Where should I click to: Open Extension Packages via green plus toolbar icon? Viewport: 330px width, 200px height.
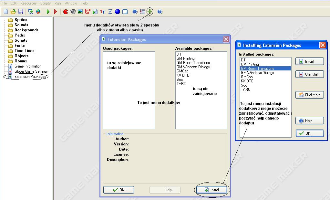click(x=150, y=12)
